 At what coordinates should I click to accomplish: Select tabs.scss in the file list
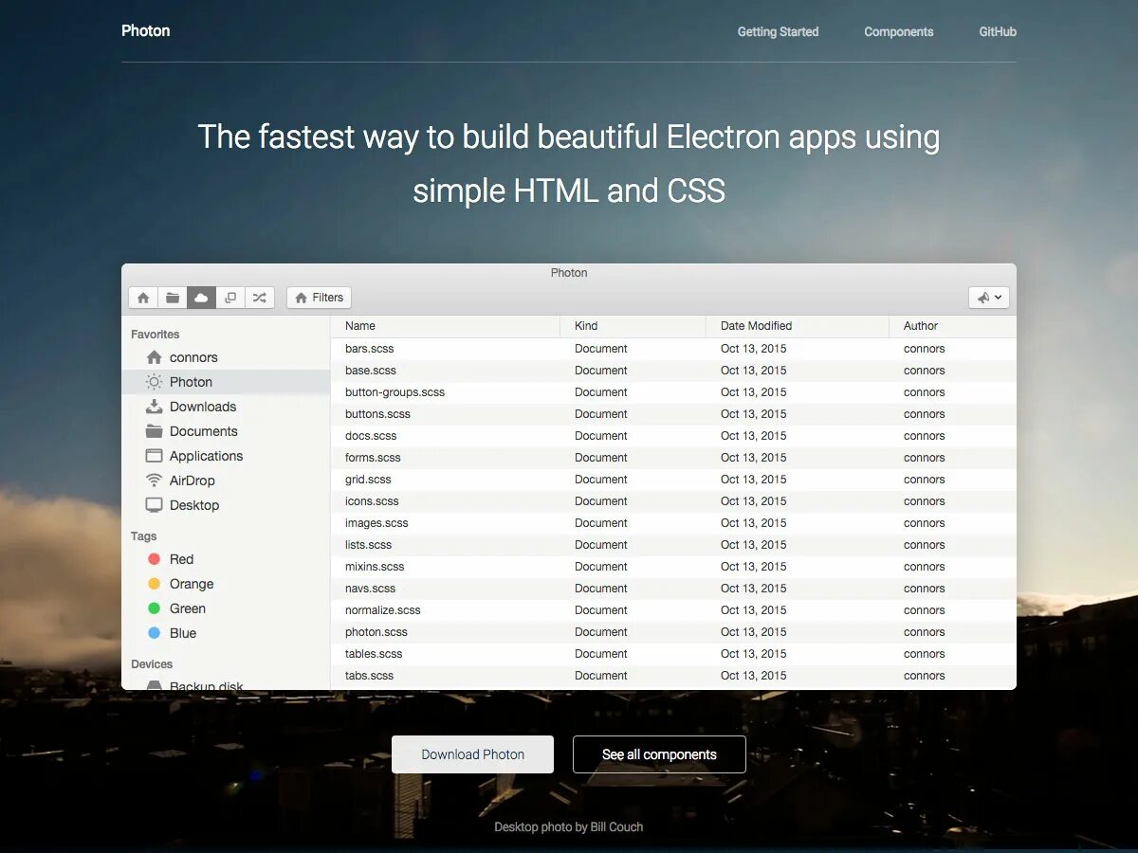[x=673, y=676]
